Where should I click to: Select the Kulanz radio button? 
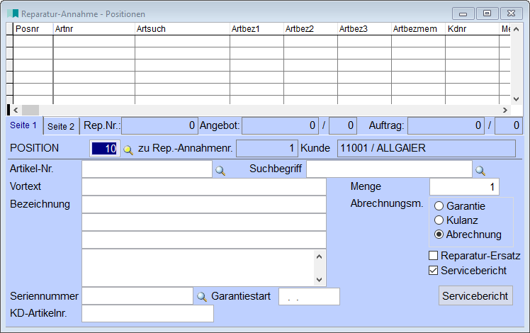(x=439, y=220)
